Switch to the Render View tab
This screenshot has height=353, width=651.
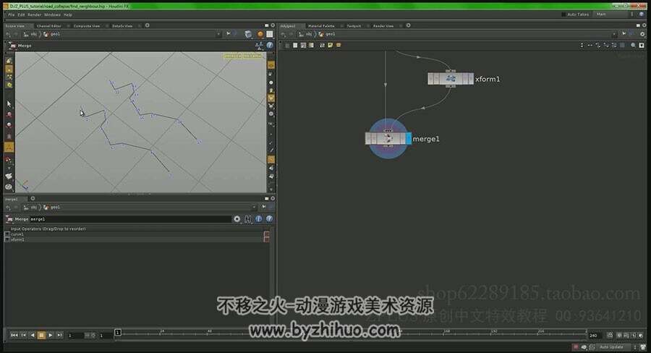[383, 26]
